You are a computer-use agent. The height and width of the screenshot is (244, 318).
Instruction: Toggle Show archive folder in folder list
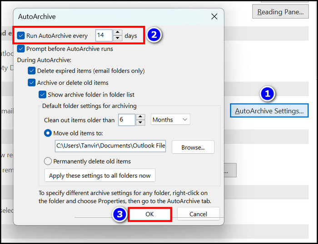click(42, 95)
